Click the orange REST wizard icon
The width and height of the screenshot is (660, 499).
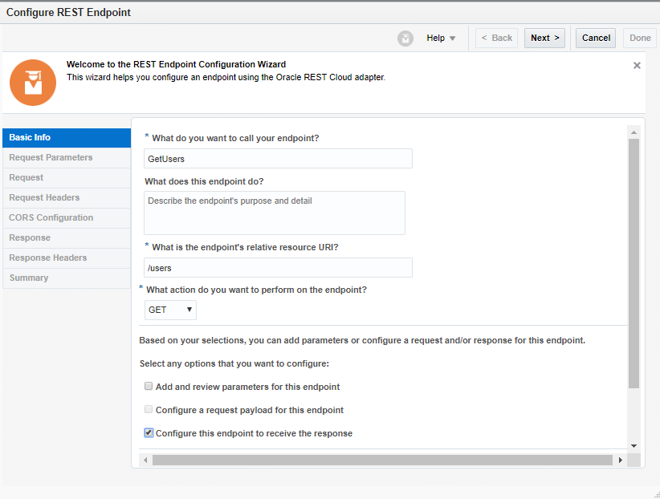click(x=33, y=83)
